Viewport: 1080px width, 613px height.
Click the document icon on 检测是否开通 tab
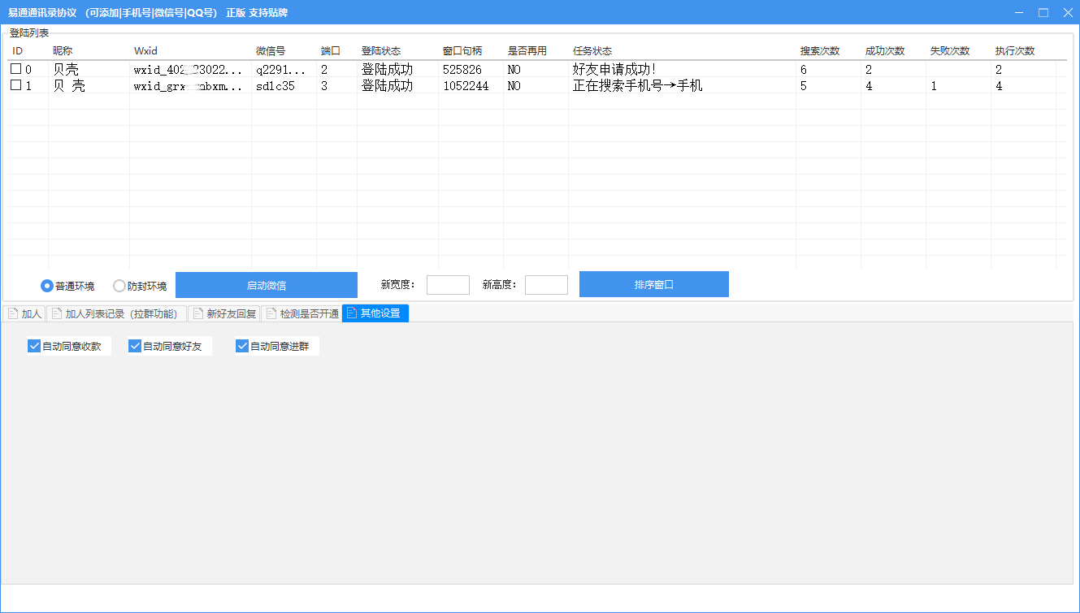click(x=271, y=313)
